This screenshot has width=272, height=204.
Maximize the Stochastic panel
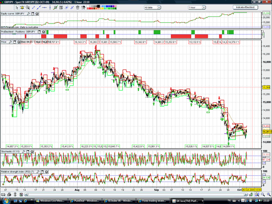tap(28, 151)
